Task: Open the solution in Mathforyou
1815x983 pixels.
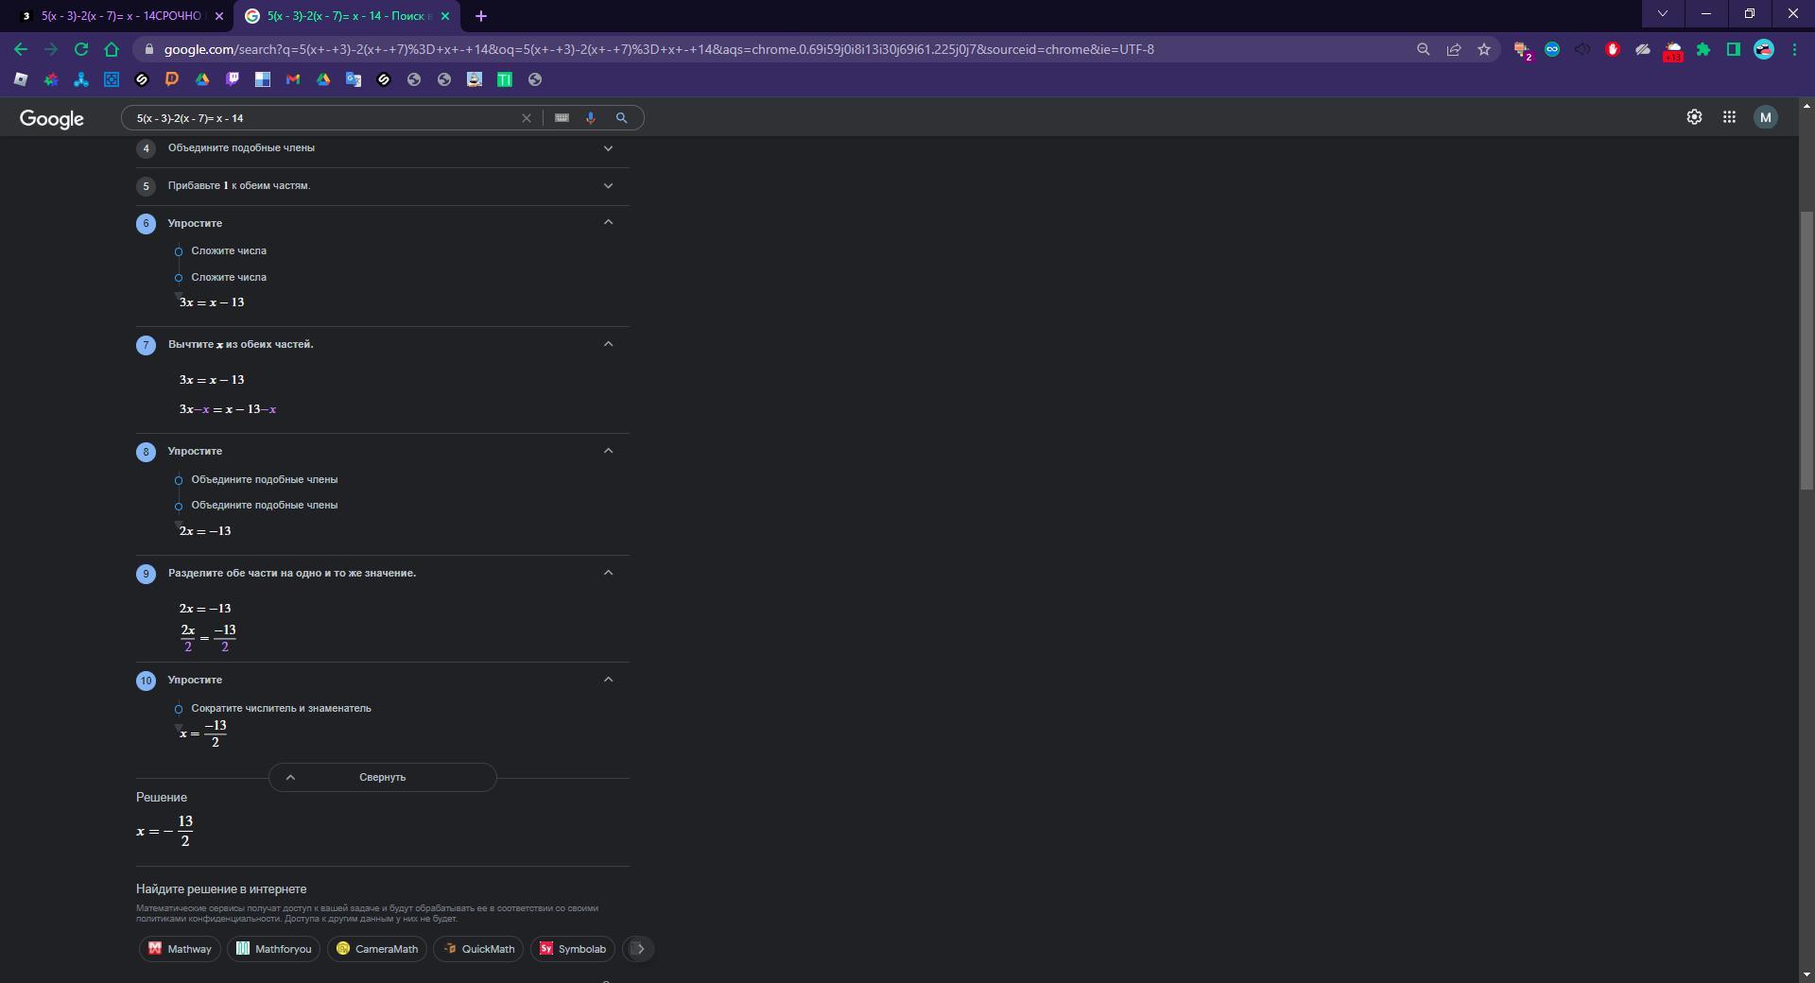Action: [x=274, y=949]
